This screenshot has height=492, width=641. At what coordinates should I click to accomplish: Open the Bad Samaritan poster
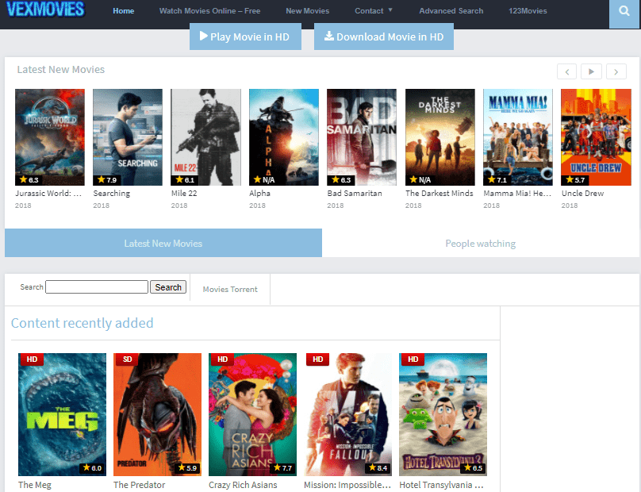coord(362,137)
